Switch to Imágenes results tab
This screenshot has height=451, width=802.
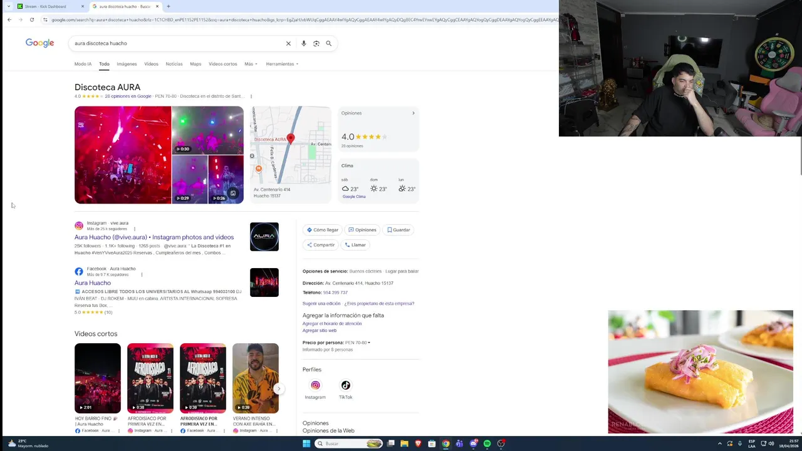click(127, 64)
